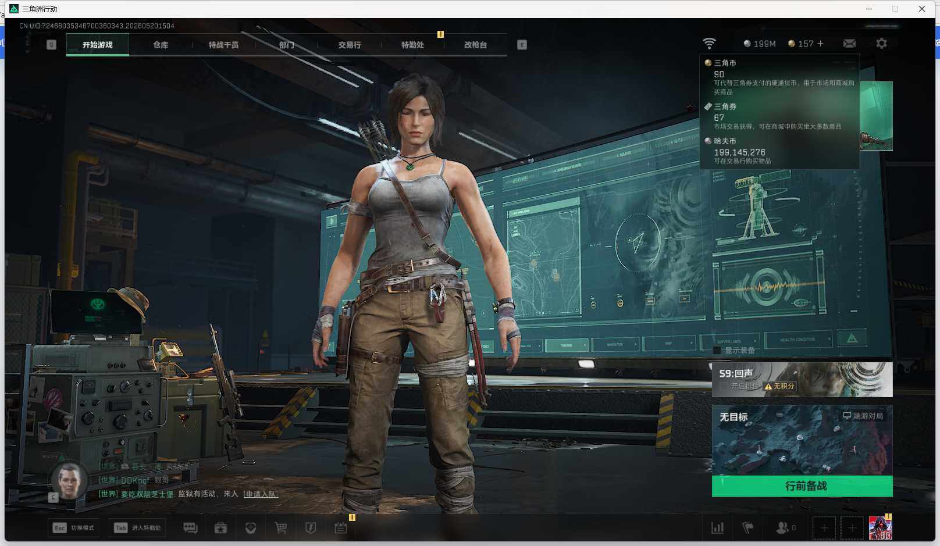Click the 无积分 warning badge
The height and width of the screenshot is (546, 940).
779,386
